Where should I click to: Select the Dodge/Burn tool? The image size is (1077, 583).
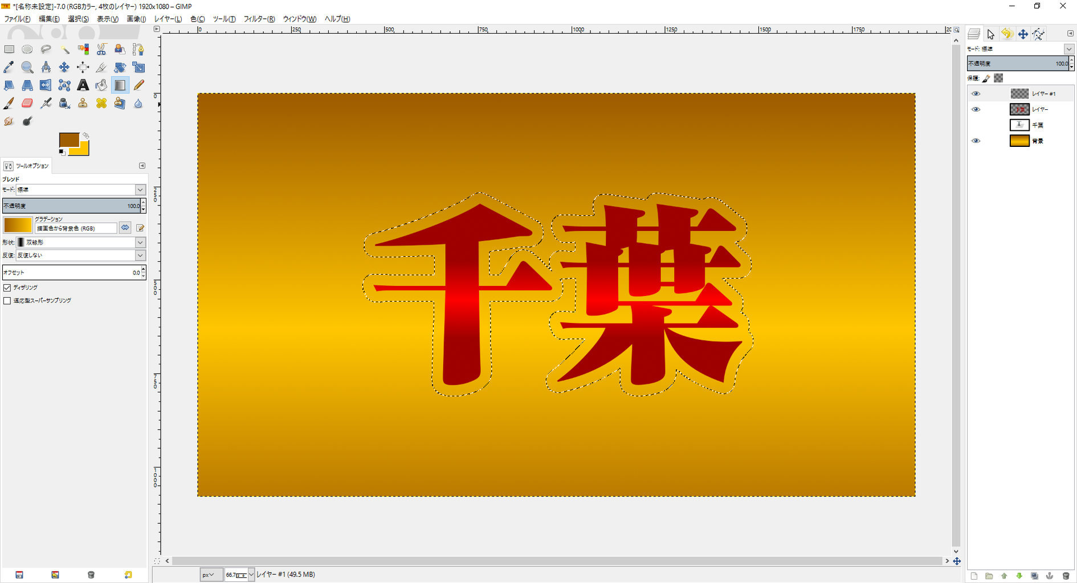(27, 121)
